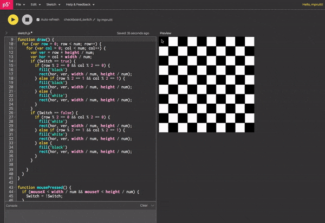Click the checkboard_switch sketch name
The width and height of the screenshot is (325, 223).
(x=77, y=20)
